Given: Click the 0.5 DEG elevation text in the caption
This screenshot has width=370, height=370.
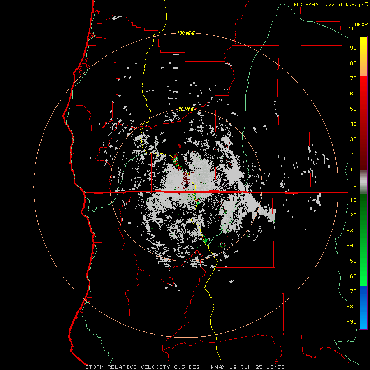Looking at the screenshot, I should click(x=187, y=367).
